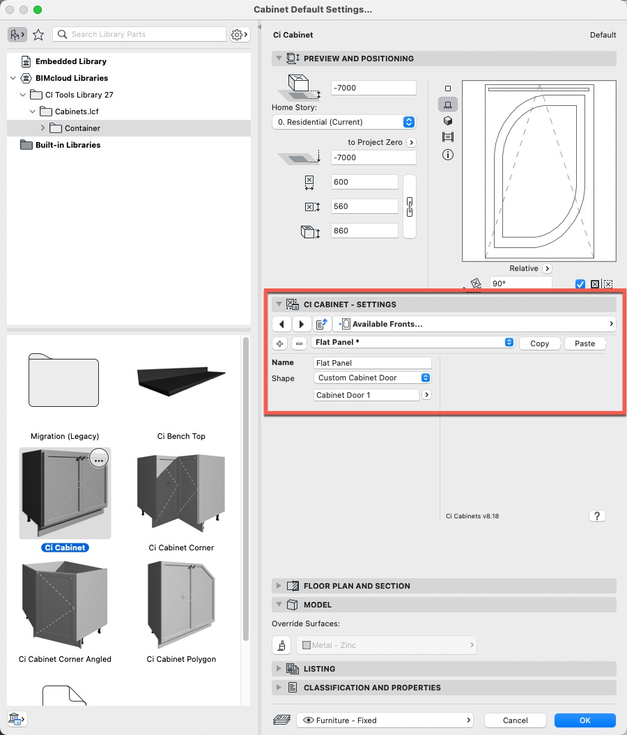Open the Metal - Zinc surface selector
627x735 pixels.
click(x=387, y=645)
